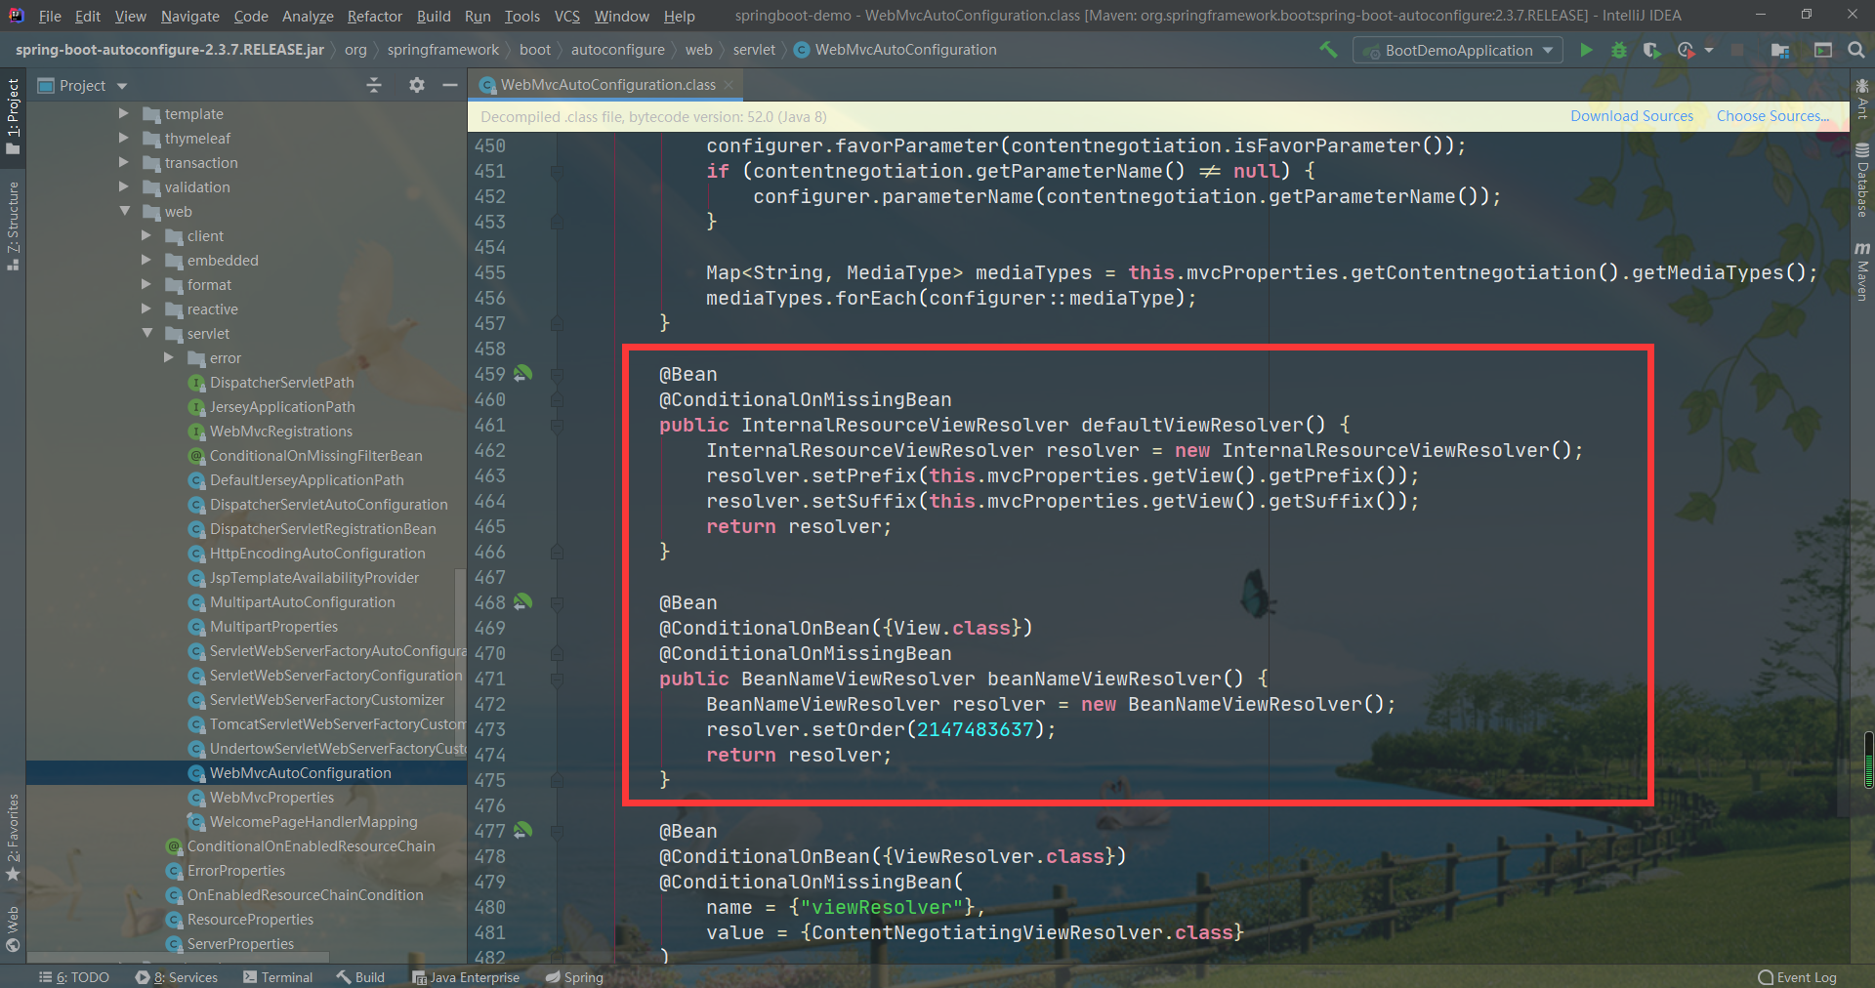Viewport: 1875px width, 988px height.
Task: Click the Spring bean gutter icon on line 477
Action: [x=523, y=830]
